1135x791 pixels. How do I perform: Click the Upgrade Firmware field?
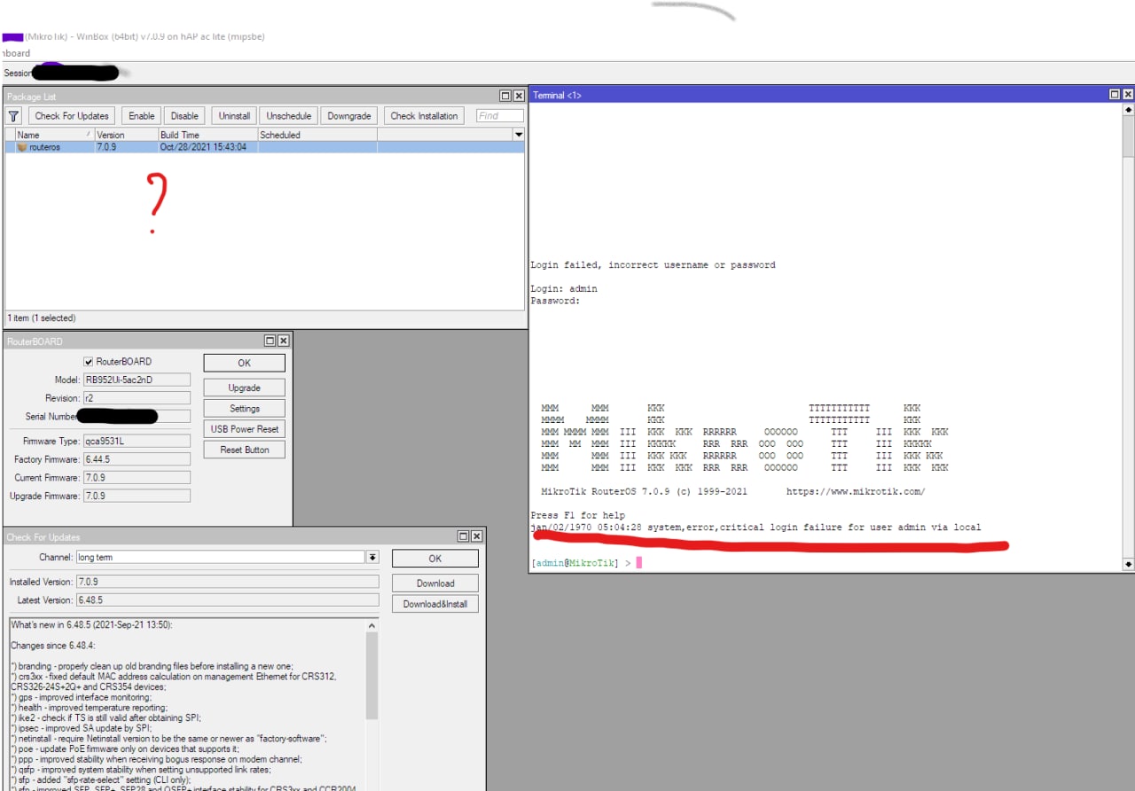(x=137, y=496)
